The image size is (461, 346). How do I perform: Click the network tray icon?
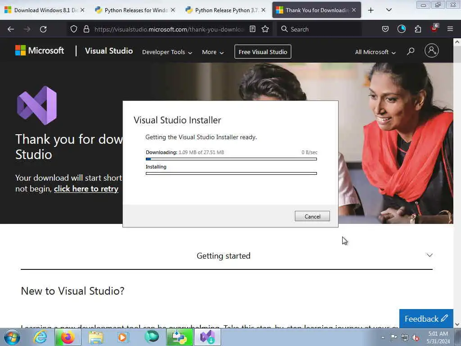click(x=405, y=338)
